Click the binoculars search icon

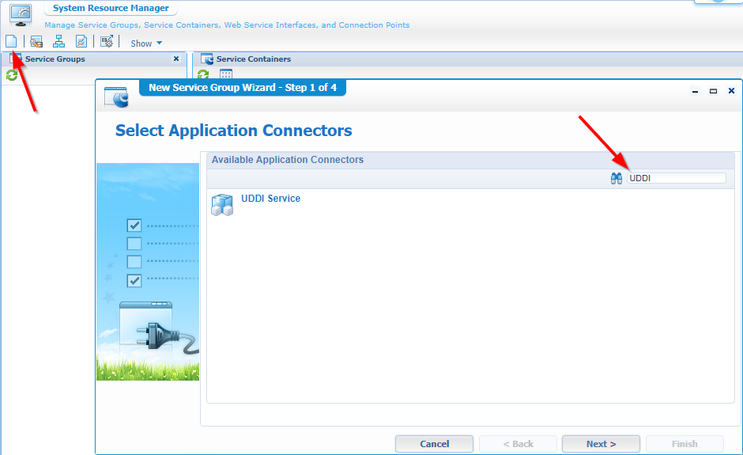point(617,179)
